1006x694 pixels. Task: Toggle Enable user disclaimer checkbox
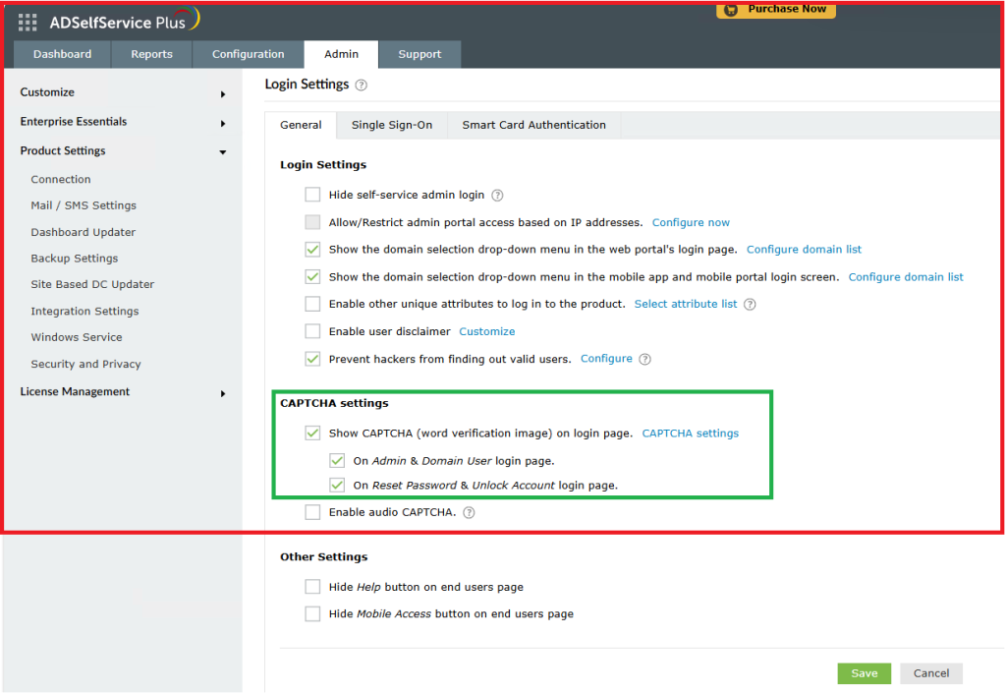pyautogui.click(x=312, y=331)
